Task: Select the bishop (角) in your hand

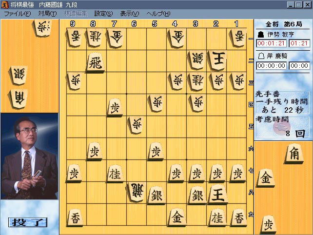Action: click(294, 154)
